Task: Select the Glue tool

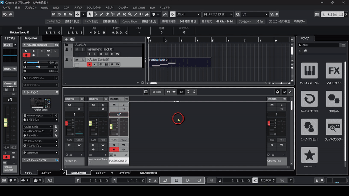Action: tap(119, 14)
